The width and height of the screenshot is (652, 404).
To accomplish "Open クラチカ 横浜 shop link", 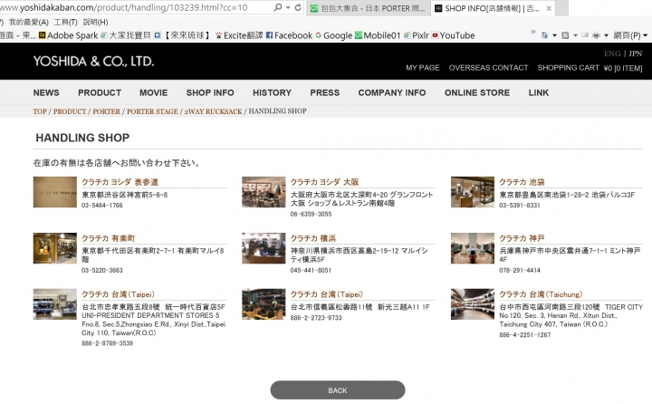I will (x=313, y=238).
